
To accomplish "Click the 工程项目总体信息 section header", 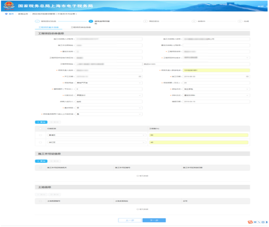I will click(142, 33).
